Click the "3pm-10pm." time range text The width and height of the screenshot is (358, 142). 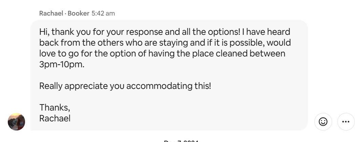(62, 64)
